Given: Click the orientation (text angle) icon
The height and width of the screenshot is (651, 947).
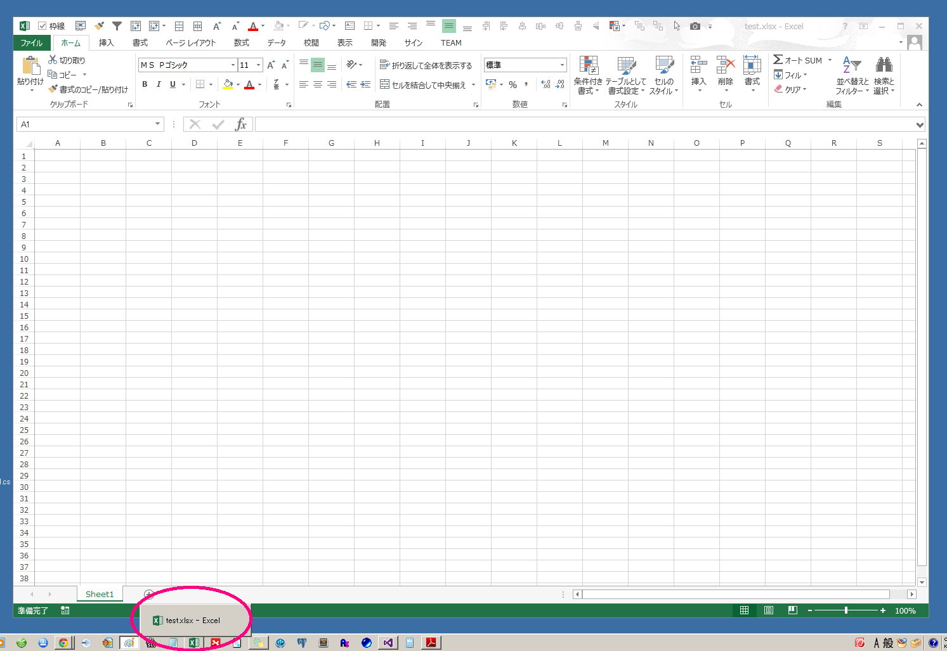Looking at the screenshot, I should tap(351, 65).
